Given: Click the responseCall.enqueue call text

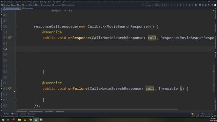Looking at the screenshot, I should click(x=56, y=26).
